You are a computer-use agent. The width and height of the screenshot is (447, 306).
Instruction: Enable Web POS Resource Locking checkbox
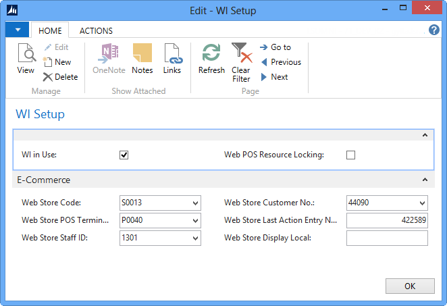coord(350,155)
